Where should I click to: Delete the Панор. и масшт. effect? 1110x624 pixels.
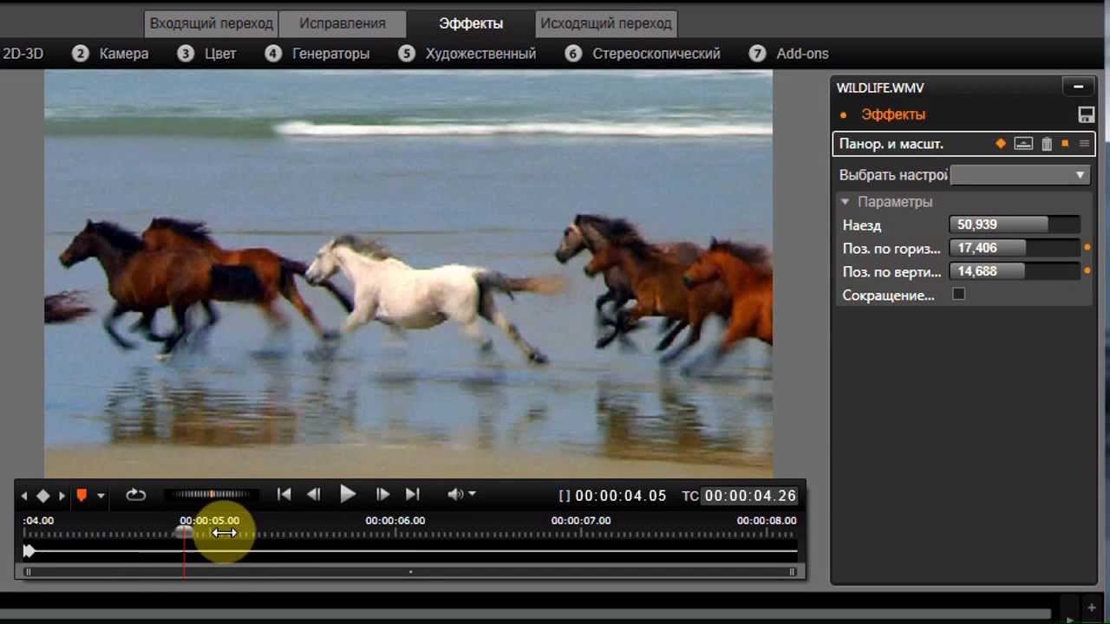1047,144
